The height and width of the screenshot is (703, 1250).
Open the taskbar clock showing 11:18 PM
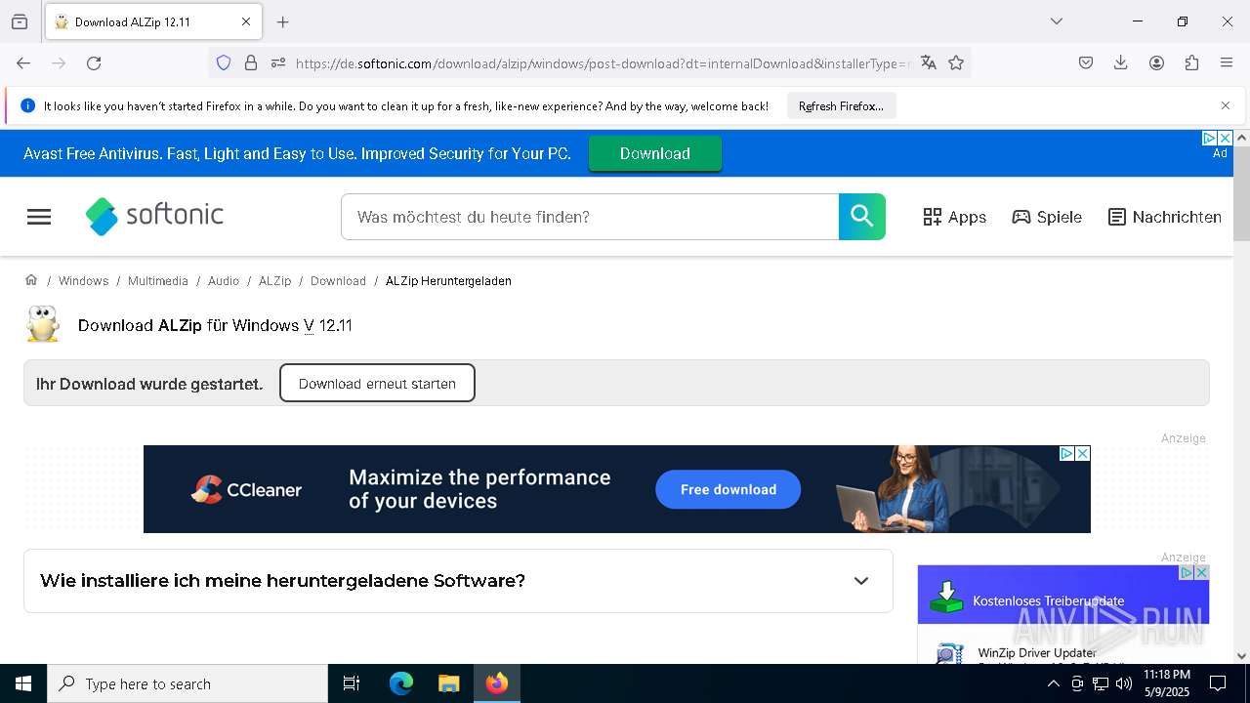coord(1166,683)
